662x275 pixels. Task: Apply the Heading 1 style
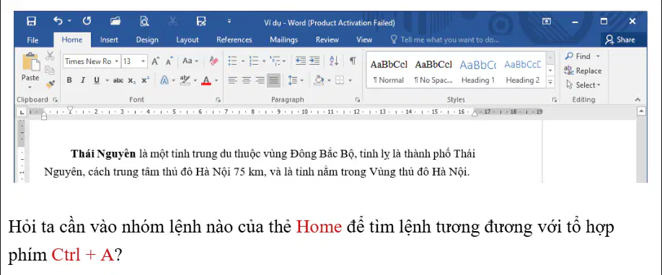click(478, 71)
